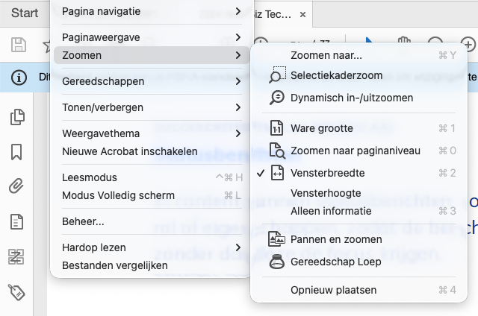The width and height of the screenshot is (478, 316).
Task: Expand Paginaweergave submenu arrow
Action: coord(238,37)
